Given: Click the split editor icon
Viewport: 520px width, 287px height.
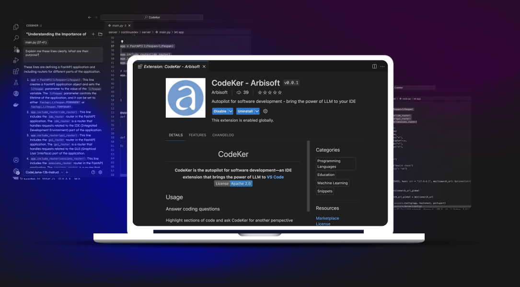Looking at the screenshot, I should coord(375,66).
